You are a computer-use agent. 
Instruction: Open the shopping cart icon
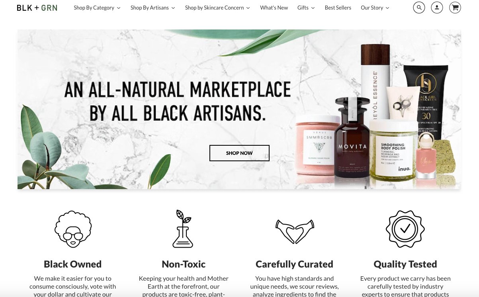pos(455,8)
